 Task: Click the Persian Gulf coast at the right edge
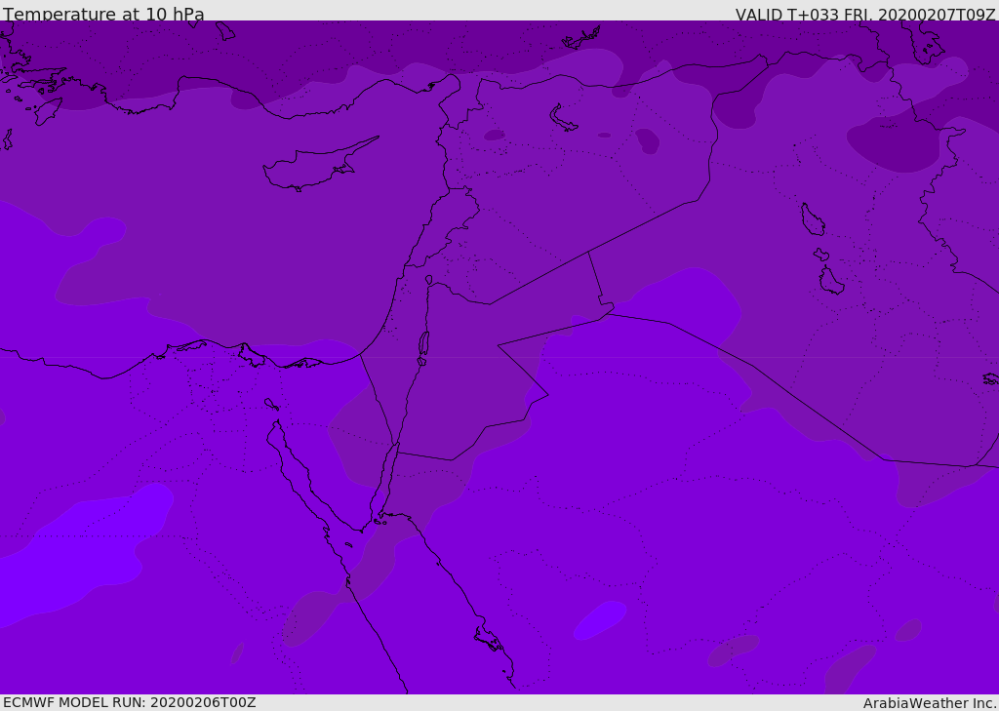click(x=990, y=378)
